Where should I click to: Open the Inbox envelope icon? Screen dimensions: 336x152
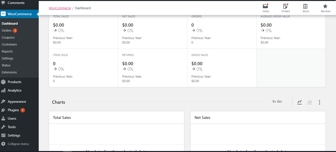(266, 6)
